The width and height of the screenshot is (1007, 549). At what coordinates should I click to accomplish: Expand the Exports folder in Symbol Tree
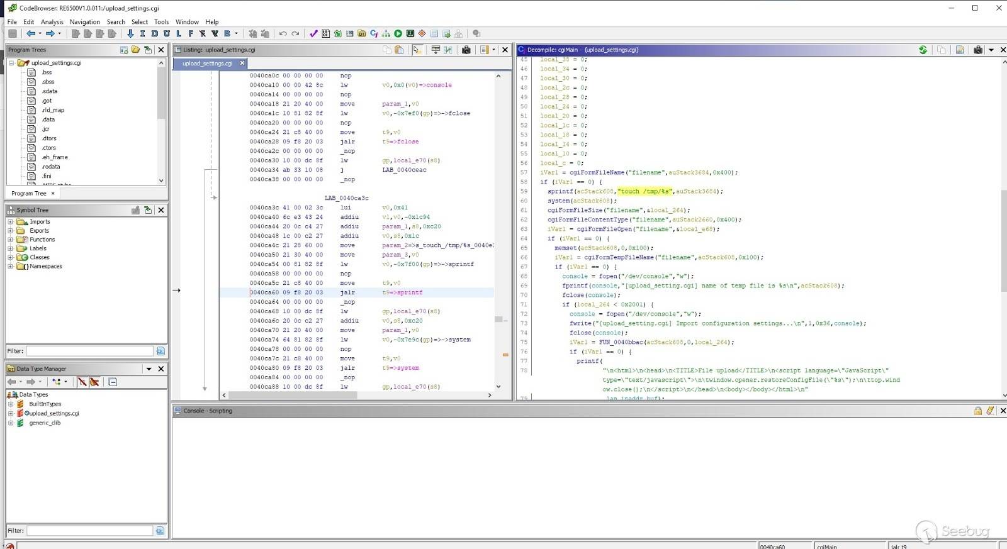click(10, 231)
